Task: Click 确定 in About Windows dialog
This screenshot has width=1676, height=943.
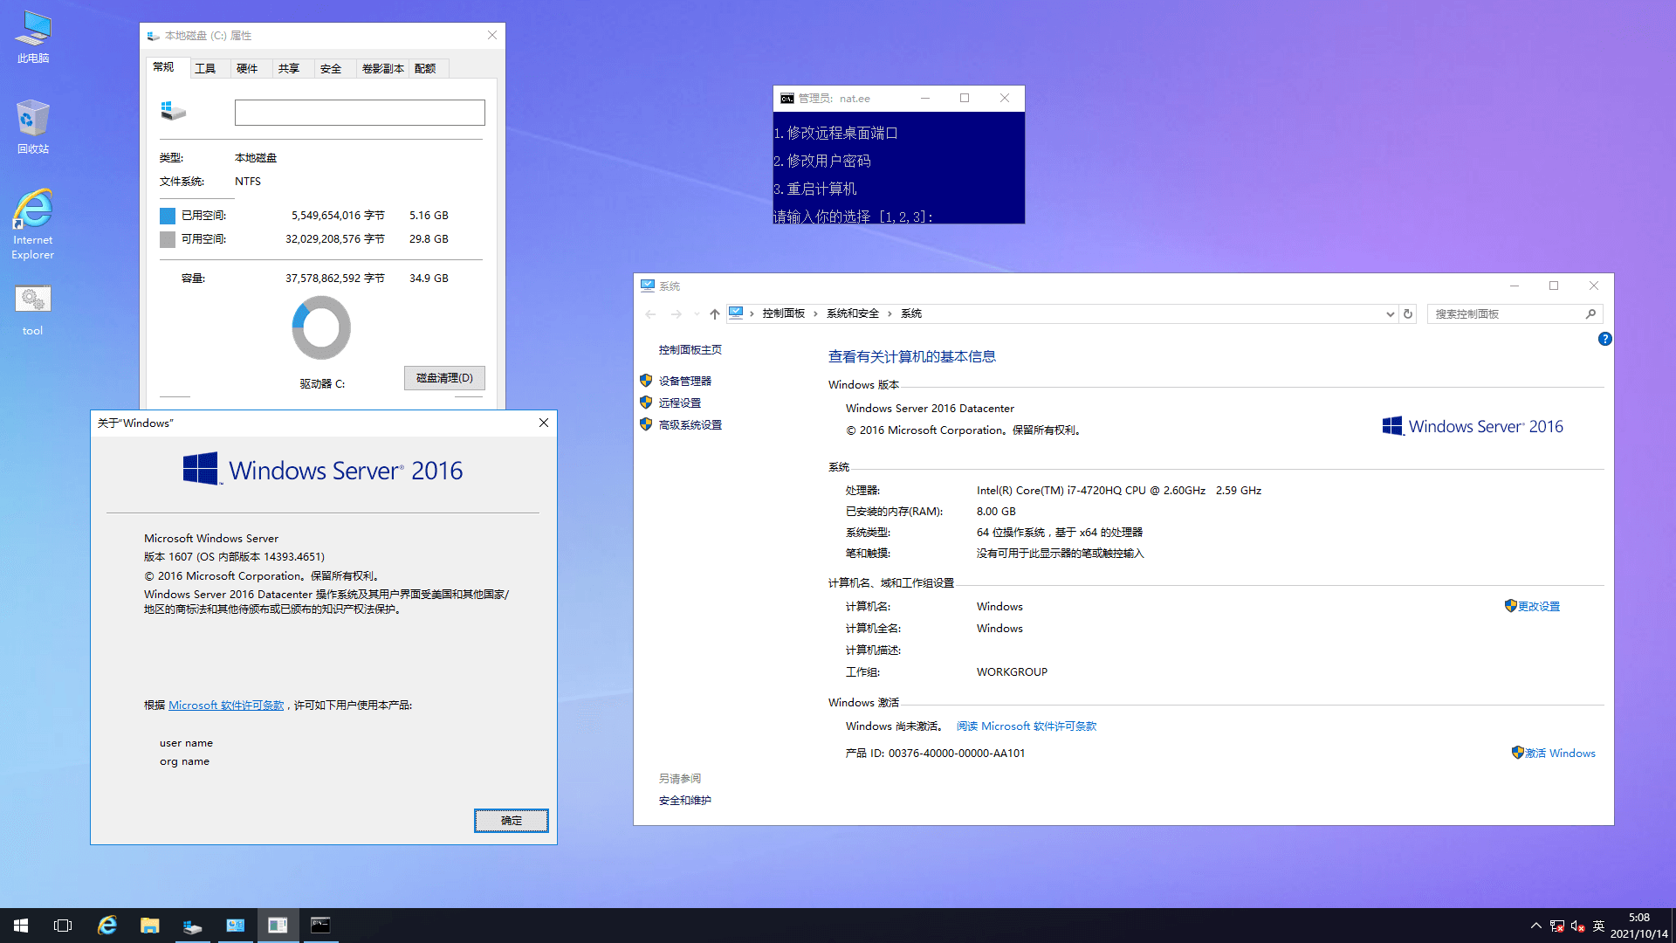Action: (512, 820)
